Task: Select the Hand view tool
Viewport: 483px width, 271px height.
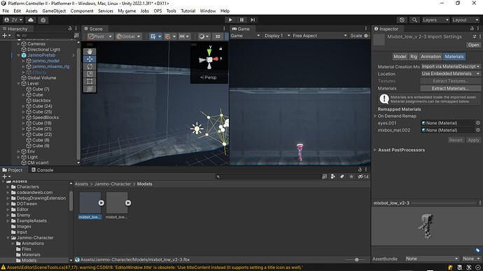Action: [90, 52]
